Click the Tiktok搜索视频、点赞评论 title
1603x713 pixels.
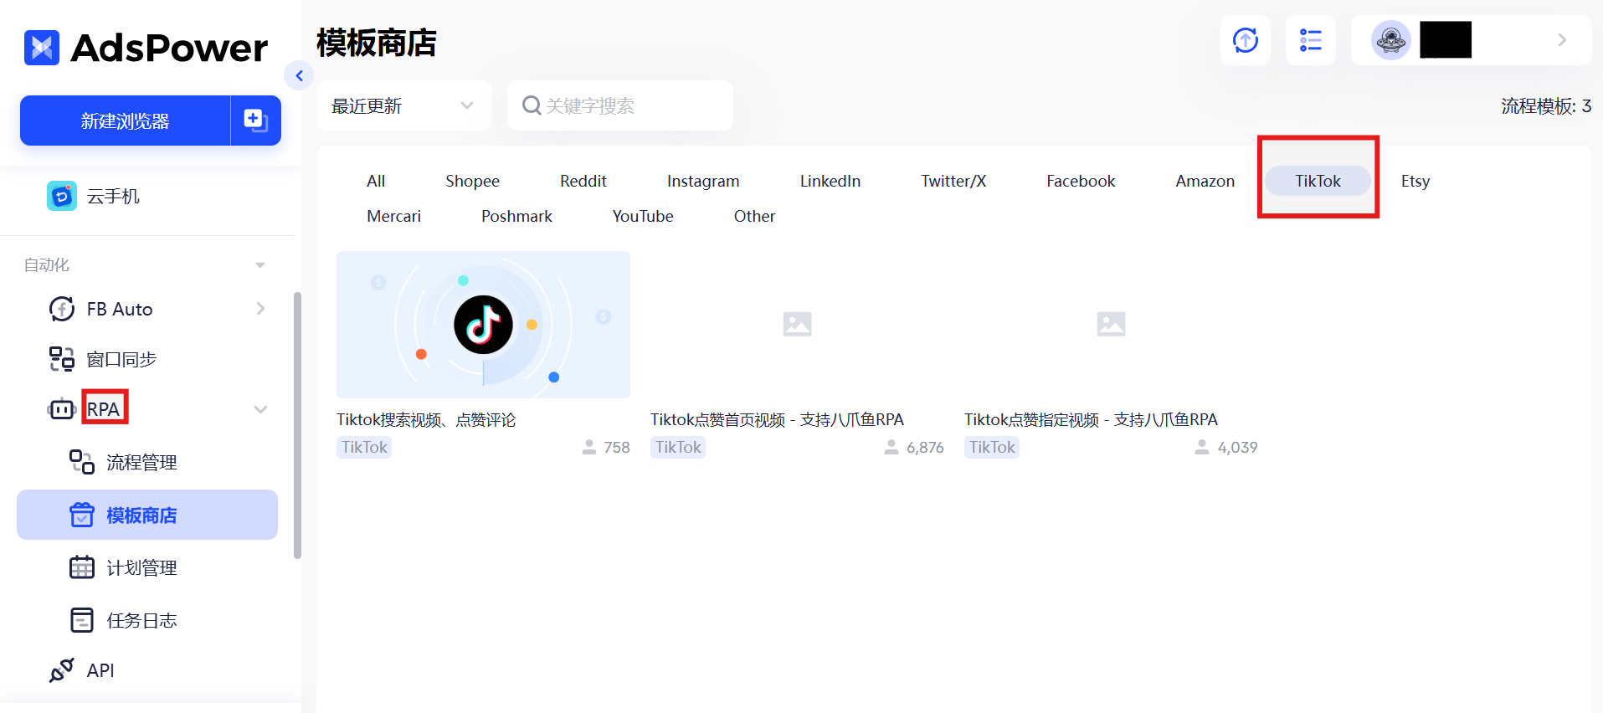426,419
